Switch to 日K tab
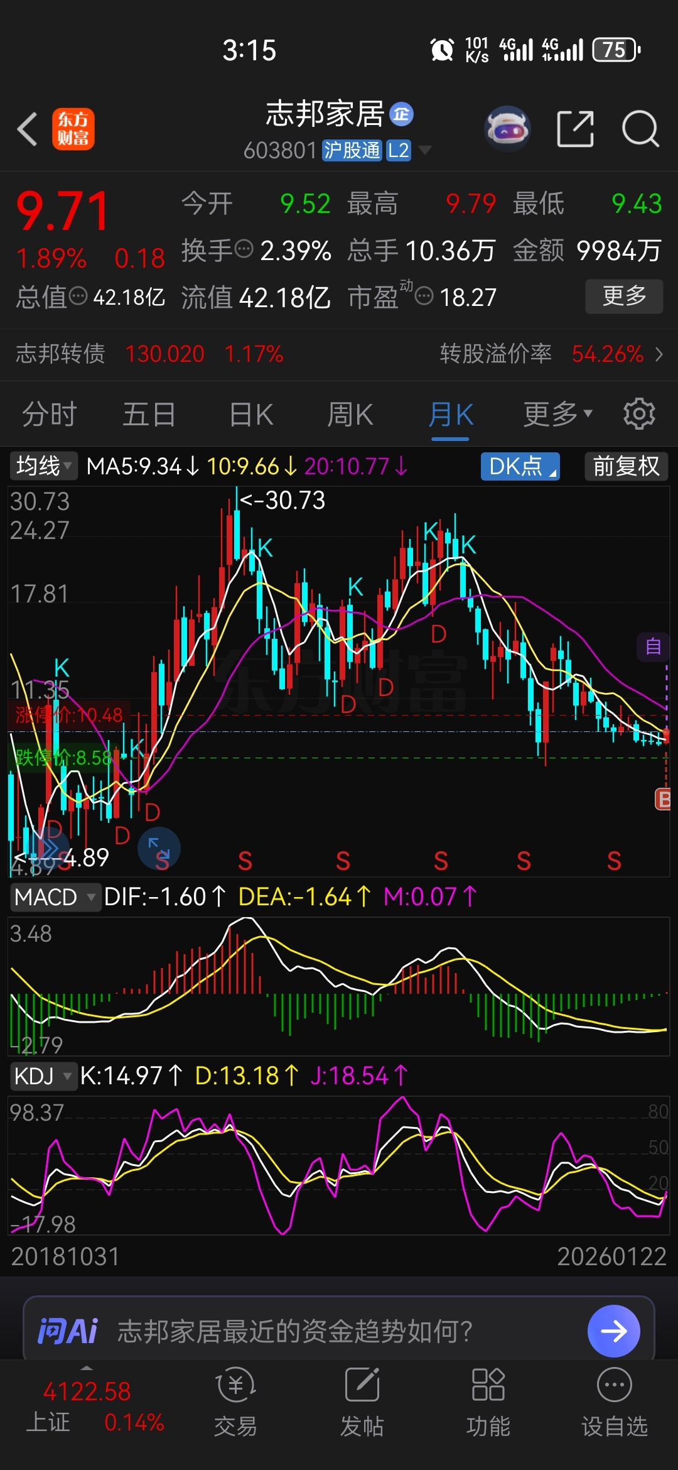Screen dimensions: 678x1470 pos(251,414)
